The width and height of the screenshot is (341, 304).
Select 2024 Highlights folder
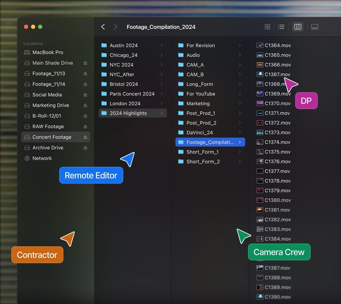pos(133,113)
